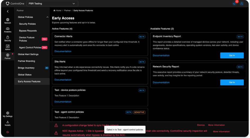The image size is (250, 138).
Task: Click the red notification count badge
Action: (237, 1)
